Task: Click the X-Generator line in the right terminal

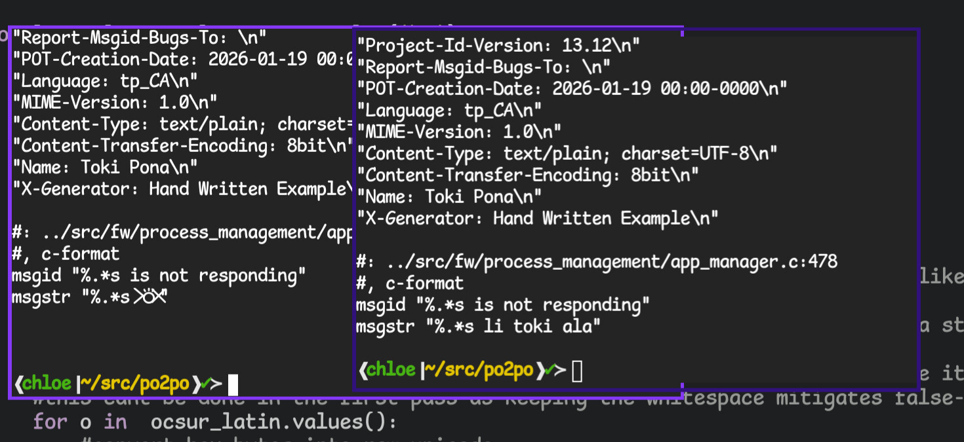Action: pyautogui.click(x=537, y=217)
